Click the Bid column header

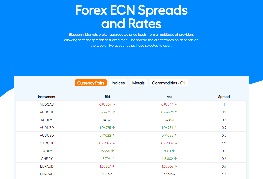107,97
